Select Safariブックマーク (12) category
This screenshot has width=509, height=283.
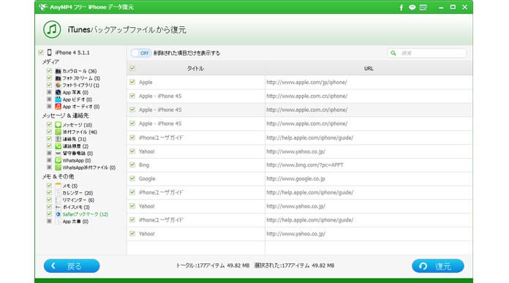pos(85,214)
